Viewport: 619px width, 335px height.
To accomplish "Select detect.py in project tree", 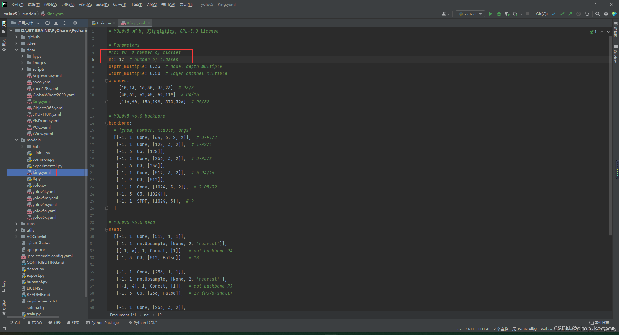I will click(x=35, y=269).
